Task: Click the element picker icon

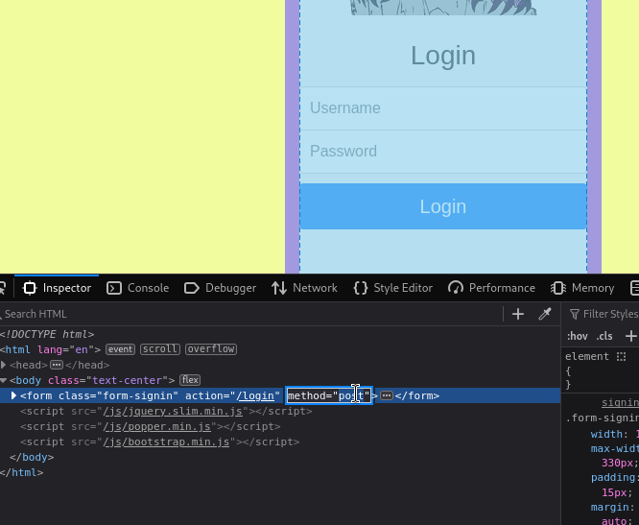Action: click(x=2, y=288)
